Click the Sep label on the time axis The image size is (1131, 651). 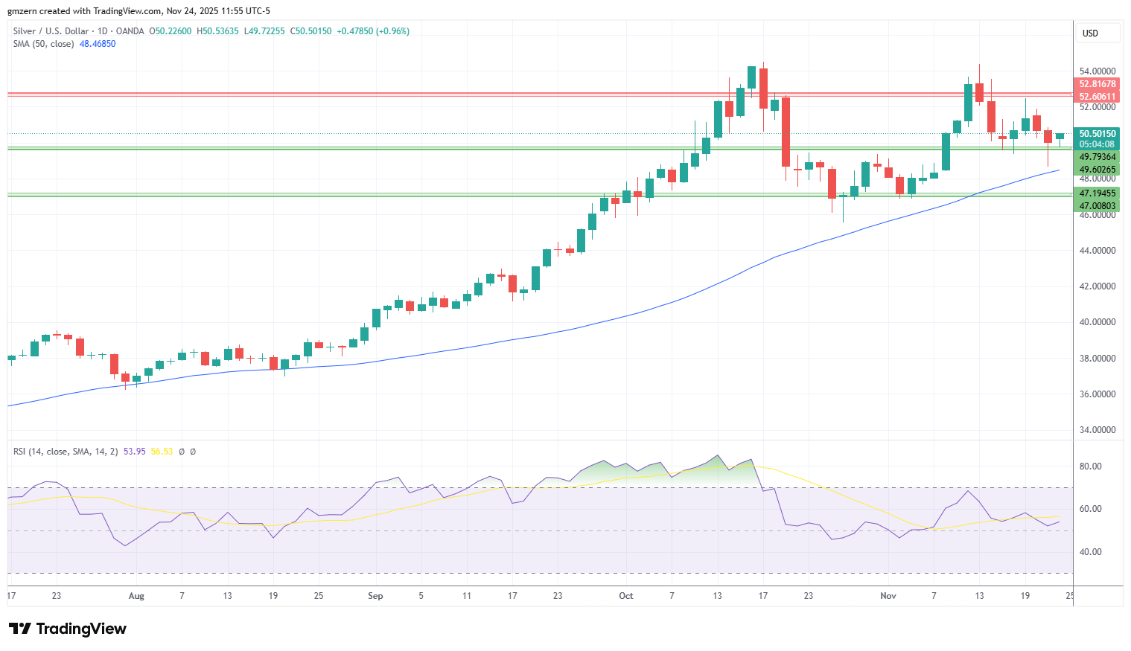point(375,596)
